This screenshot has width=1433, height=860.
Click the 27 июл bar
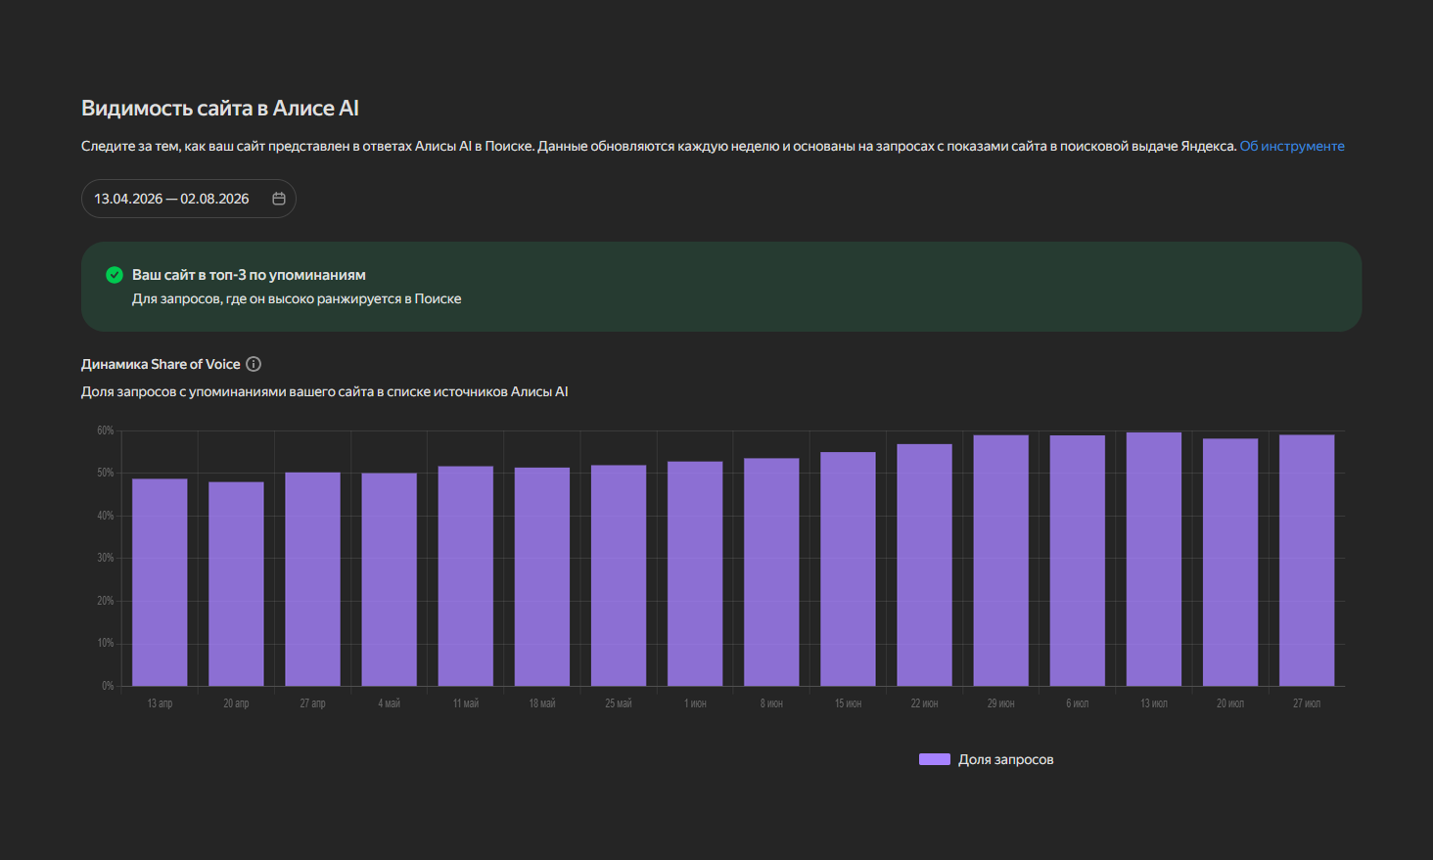pyautogui.click(x=1307, y=561)
